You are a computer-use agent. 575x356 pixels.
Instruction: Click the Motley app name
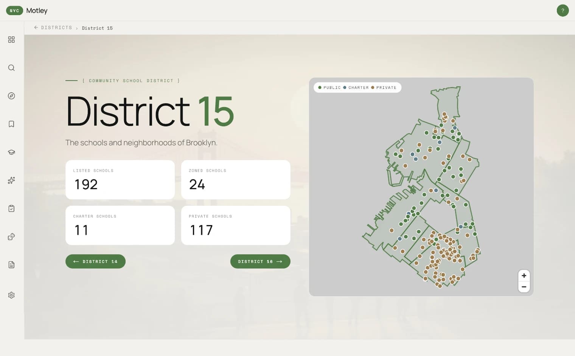coord(37,11)
